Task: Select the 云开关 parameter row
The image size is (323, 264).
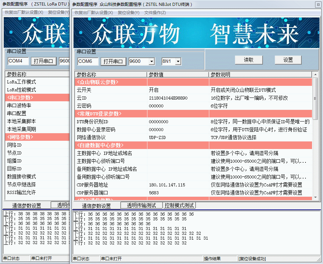Action: 194,90
